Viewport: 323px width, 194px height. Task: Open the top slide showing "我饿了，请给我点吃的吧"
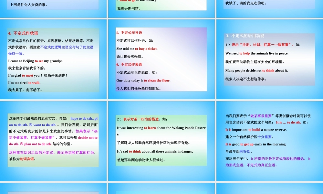269,5
